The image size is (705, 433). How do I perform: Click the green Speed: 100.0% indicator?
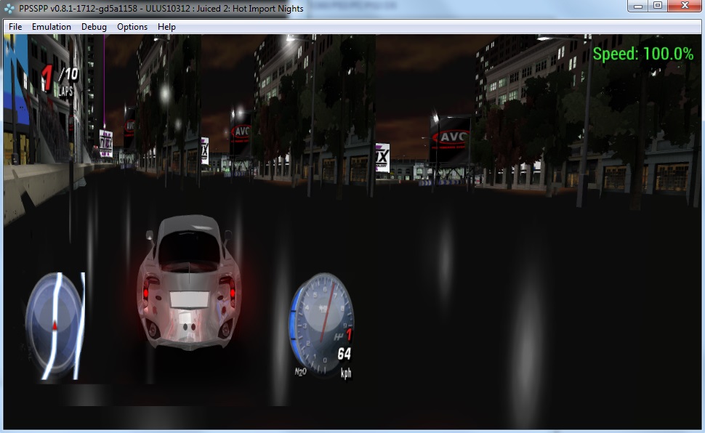pos(643,54)
